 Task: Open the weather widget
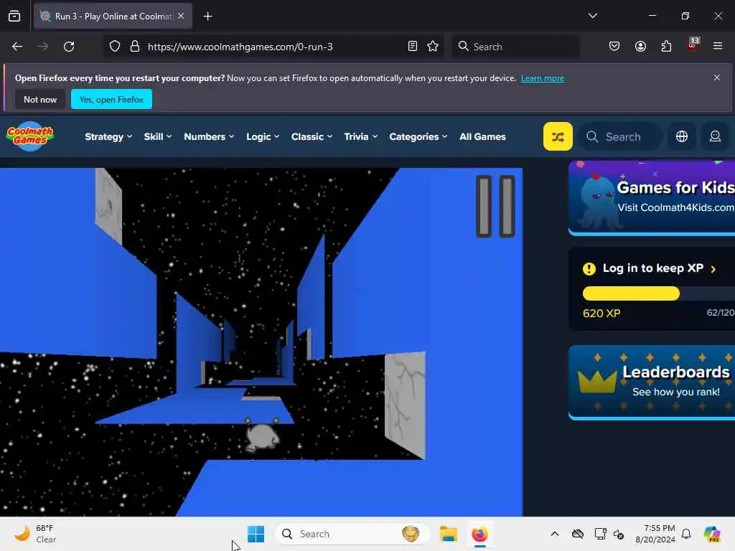(34, 534)
